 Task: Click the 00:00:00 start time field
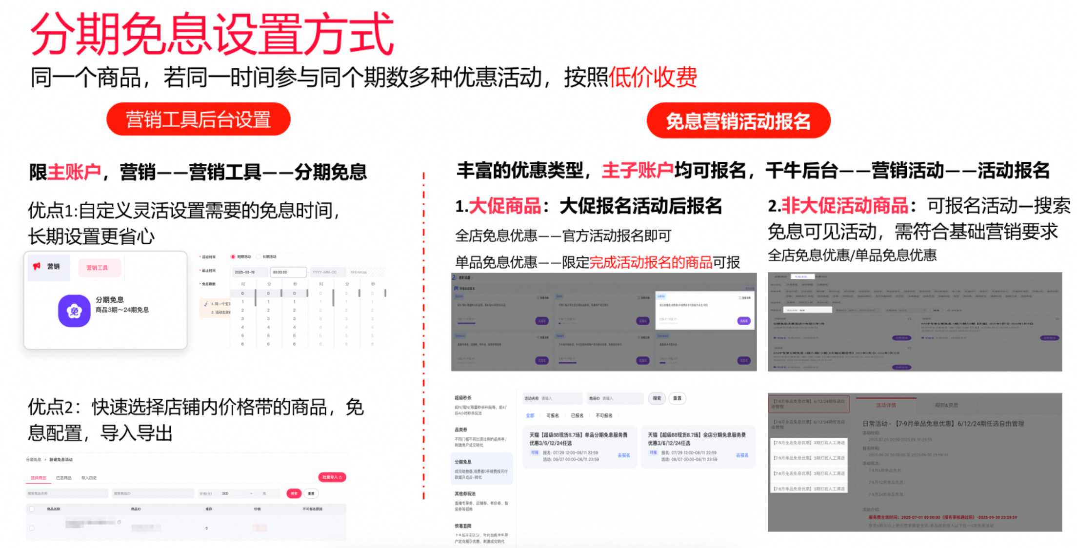click(x=289, y=272)
